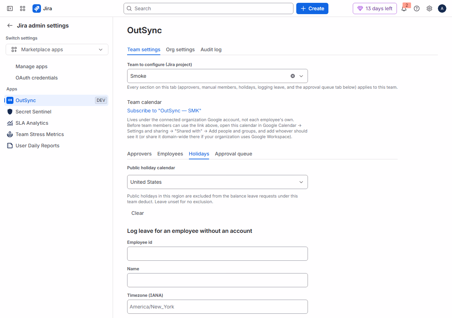452x318 pixels.
Task: Click the Team Stress Metrics icon
Action: tap(10, 134)
